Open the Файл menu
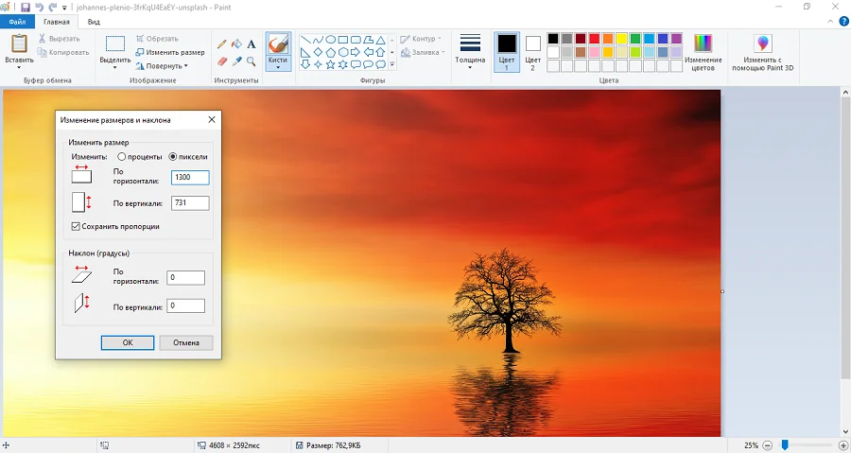851x453 pixels. click(17, 21)
